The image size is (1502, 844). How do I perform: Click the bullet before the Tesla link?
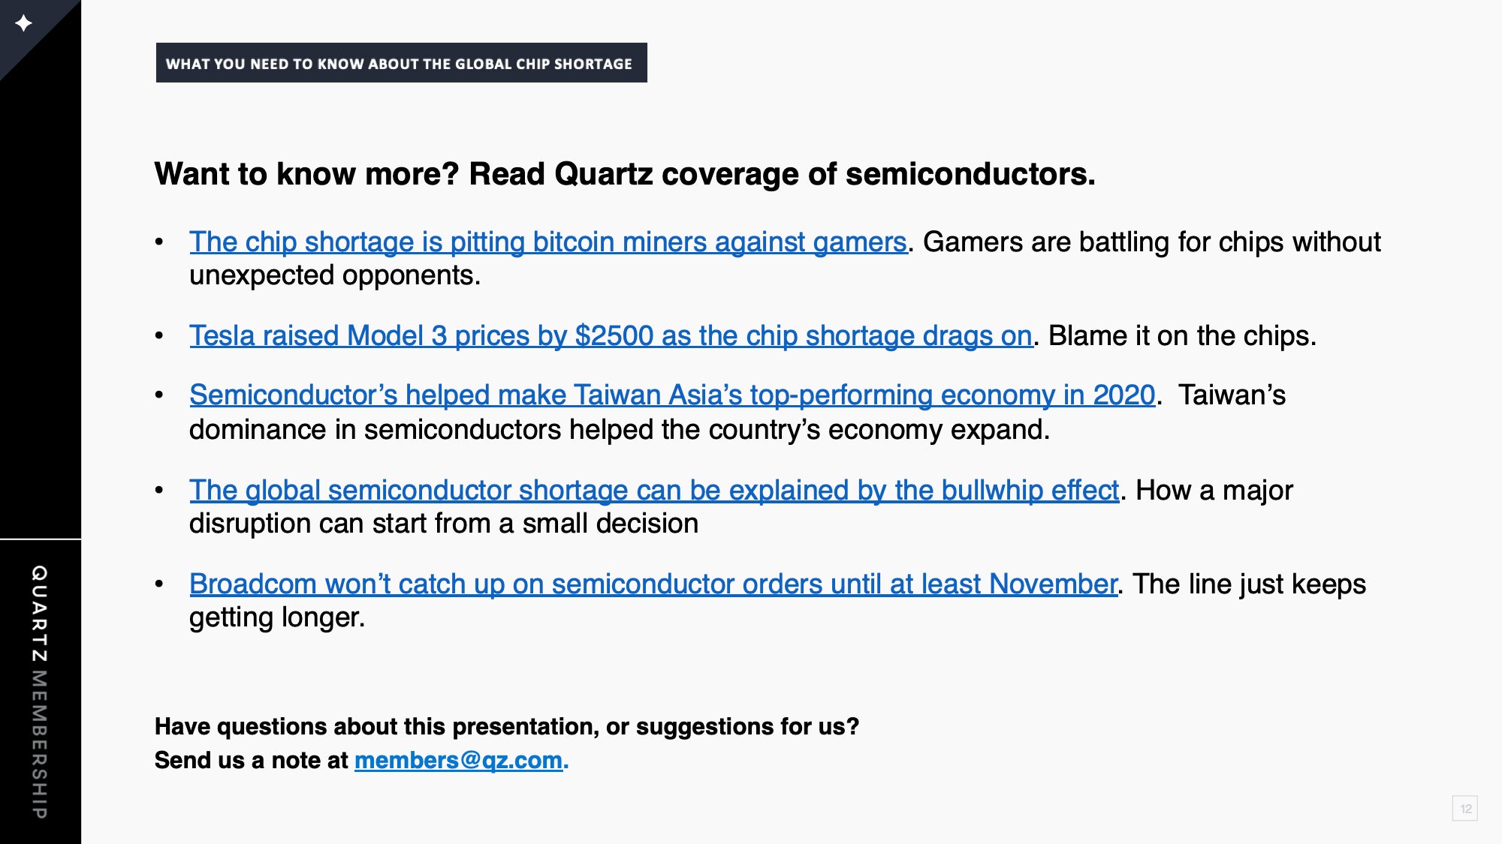[159, 336]
